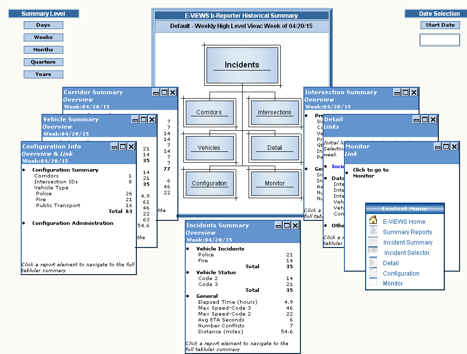
Task: Open the Monitor link in Context Menu
Action: click(x=392, y=283)
